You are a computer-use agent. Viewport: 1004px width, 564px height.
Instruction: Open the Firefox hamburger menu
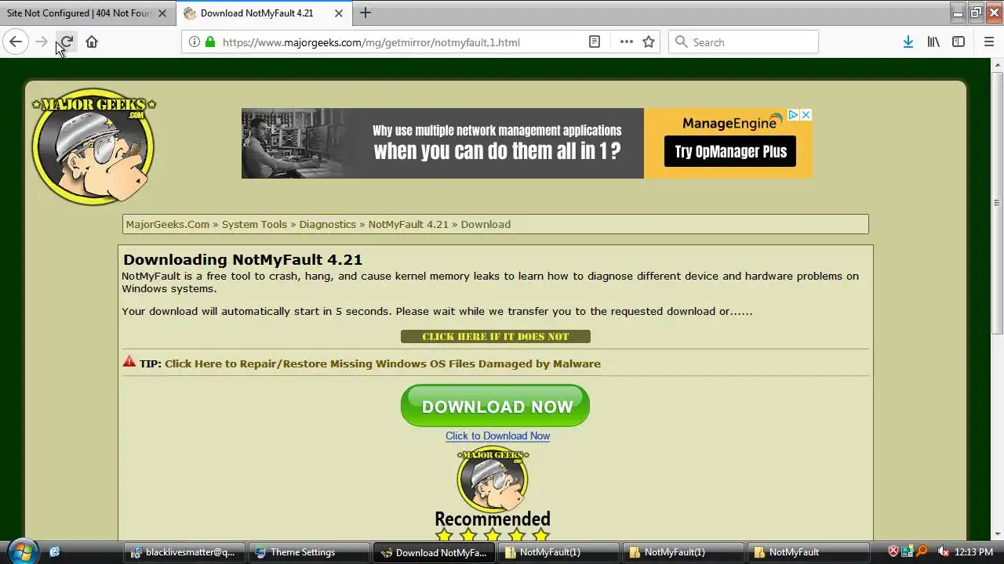988,42
